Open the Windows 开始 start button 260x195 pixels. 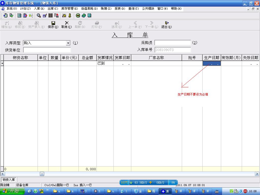(12, 191)
